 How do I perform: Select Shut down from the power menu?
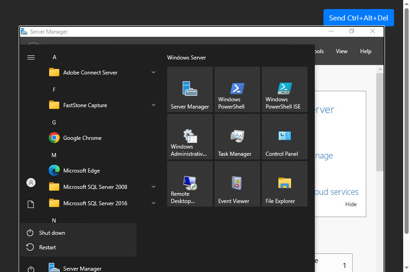point(52,233)
